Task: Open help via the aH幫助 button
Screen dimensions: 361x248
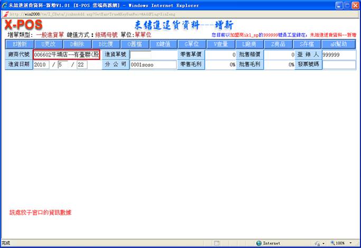Action: pyautogui.click(x=338, y=44)
